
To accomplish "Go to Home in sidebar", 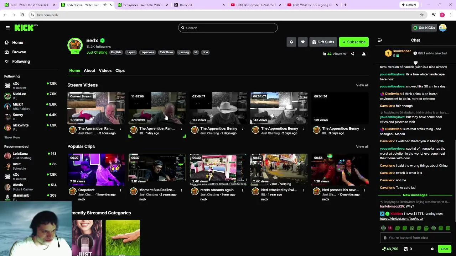I will (x=17, y=43).
